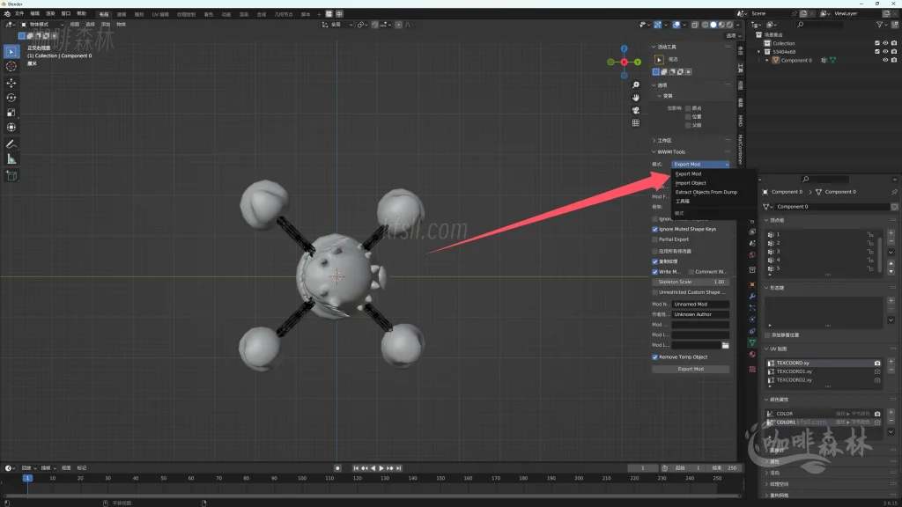902x507 pixels.
Task: Choose Extract Objects From Dump option
Action: click(706, 192)
